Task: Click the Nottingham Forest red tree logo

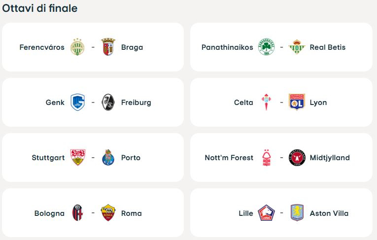Action: click(x=266, y=158)
